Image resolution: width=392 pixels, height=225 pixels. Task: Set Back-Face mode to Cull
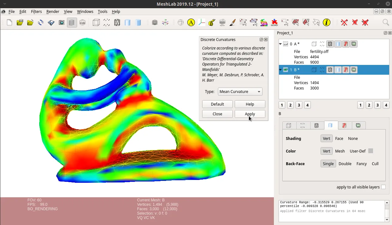pos(375,164)
